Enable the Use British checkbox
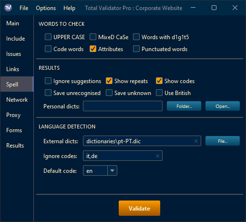 click(x=159, y=93)
